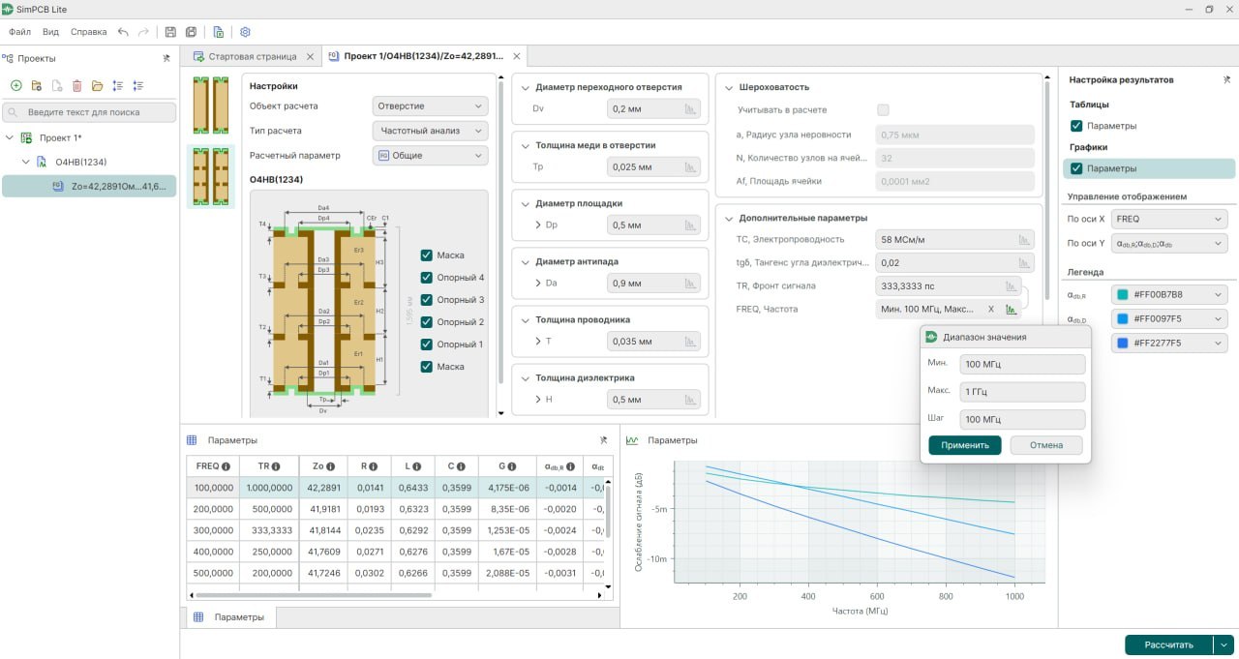Click the range icon in Dv field
The image size is (1239, 659).
pos(690,109)
